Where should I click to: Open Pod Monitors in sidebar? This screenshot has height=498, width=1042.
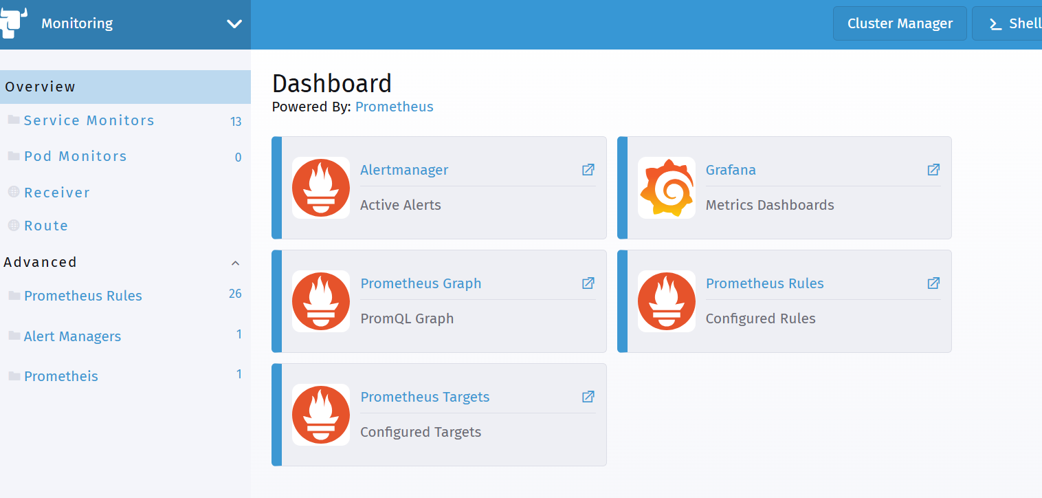76,156
